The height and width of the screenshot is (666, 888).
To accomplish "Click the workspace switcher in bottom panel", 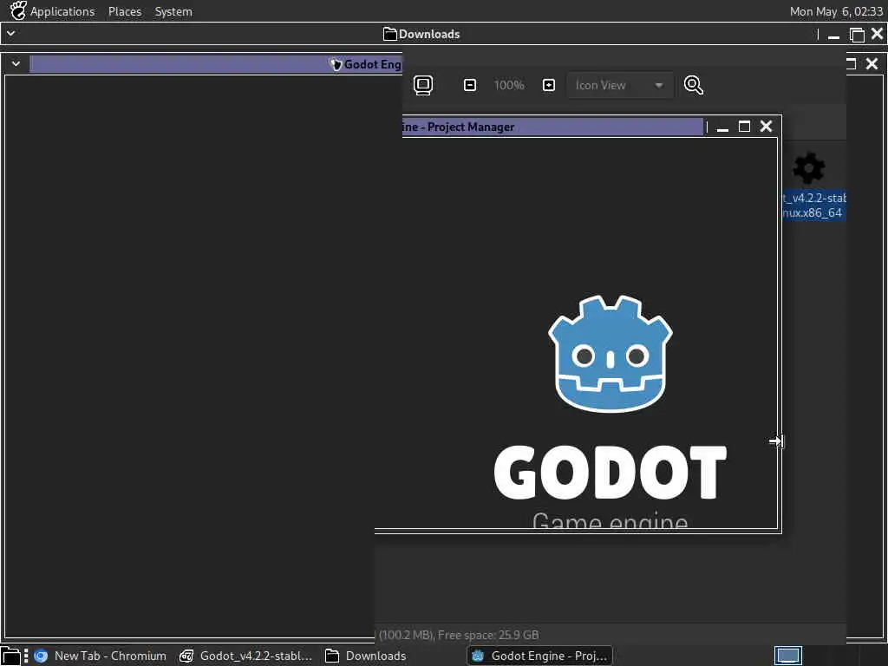I will [x=788, y=656].
